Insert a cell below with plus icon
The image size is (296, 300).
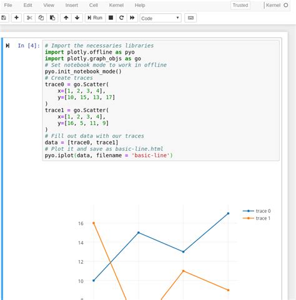(16, 17)
